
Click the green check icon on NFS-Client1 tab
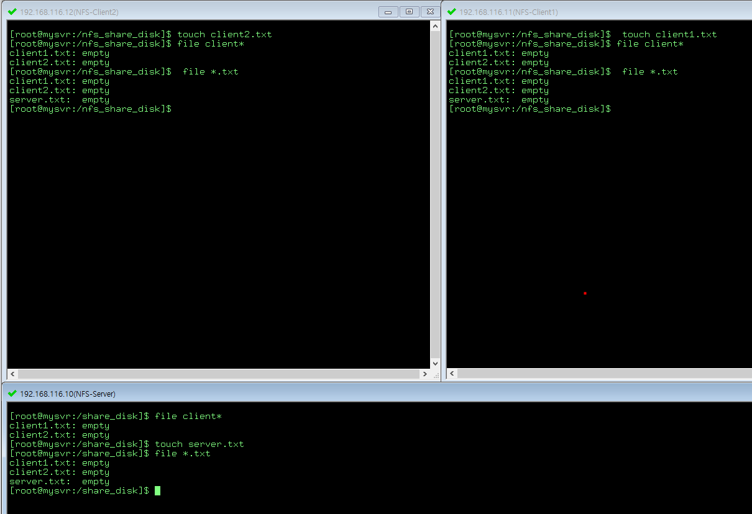[452, 11]
